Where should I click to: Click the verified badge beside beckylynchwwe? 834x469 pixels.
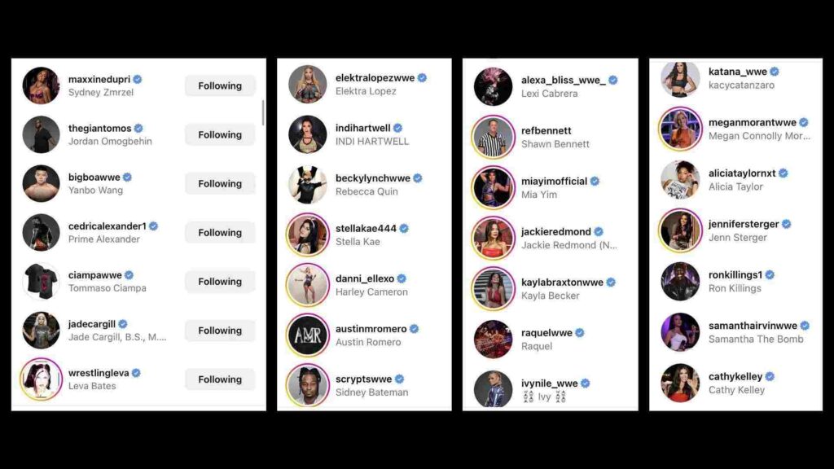418,178
